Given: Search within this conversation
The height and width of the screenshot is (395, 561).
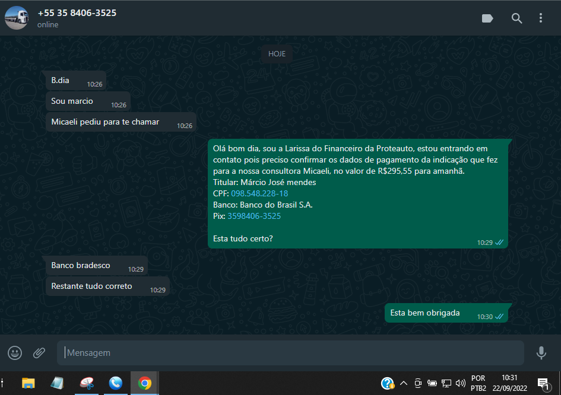Looking at the screenshot, I should 516,18.
